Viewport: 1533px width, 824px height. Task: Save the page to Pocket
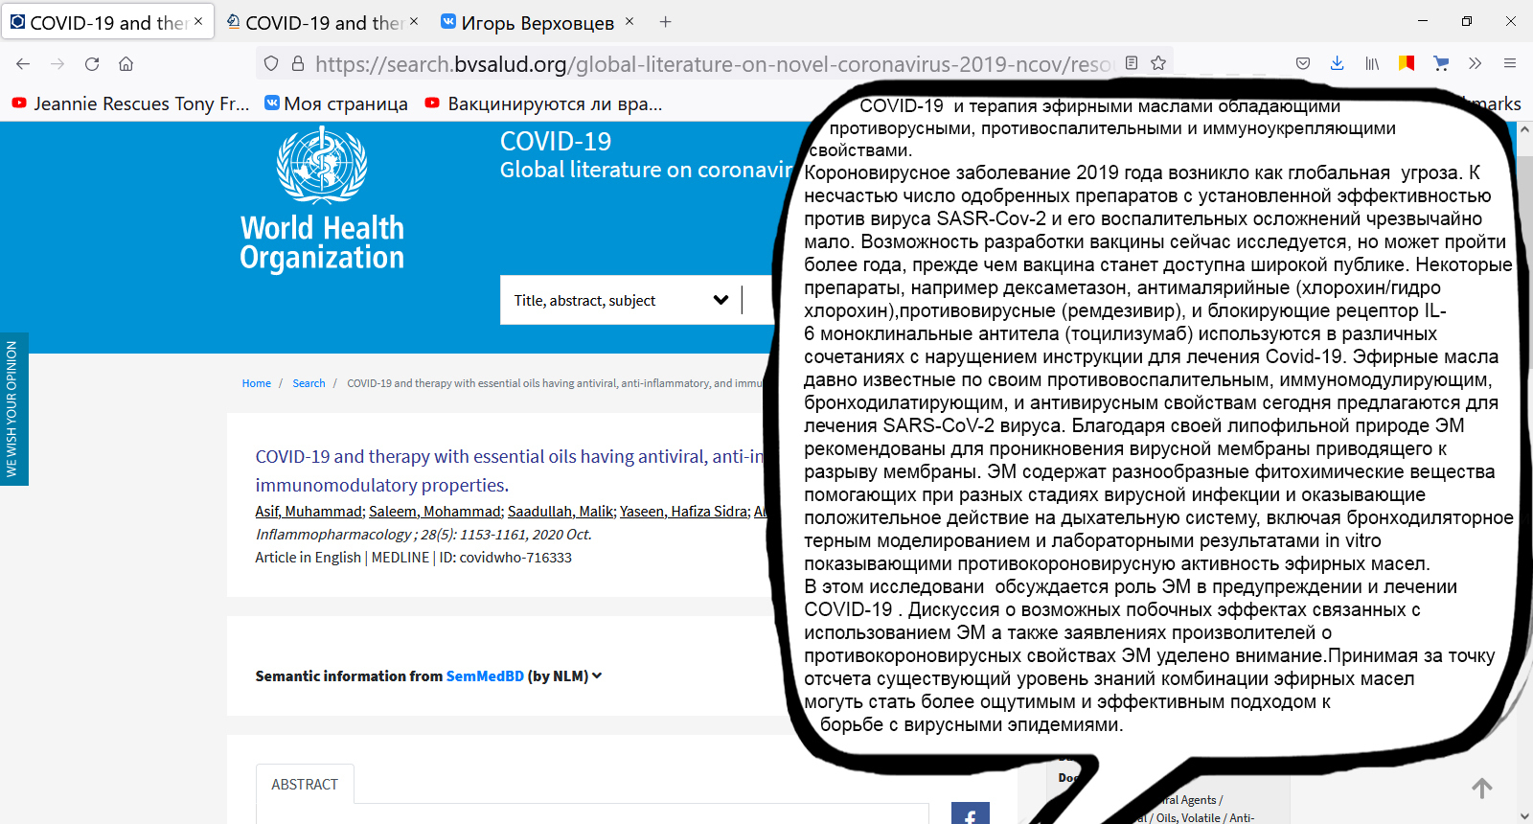(x=1303, y=63)
